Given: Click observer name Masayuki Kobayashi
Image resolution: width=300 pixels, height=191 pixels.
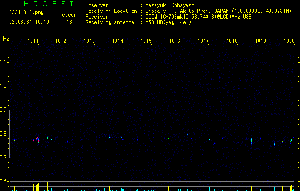Looking at the screenshot, I should point(171,5).
